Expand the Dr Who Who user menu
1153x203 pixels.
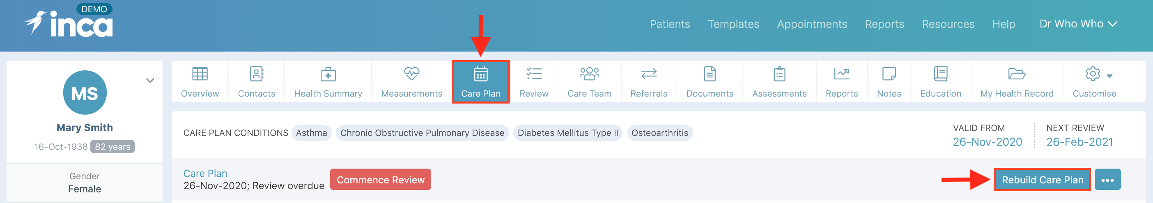[x=1078, y=24]
